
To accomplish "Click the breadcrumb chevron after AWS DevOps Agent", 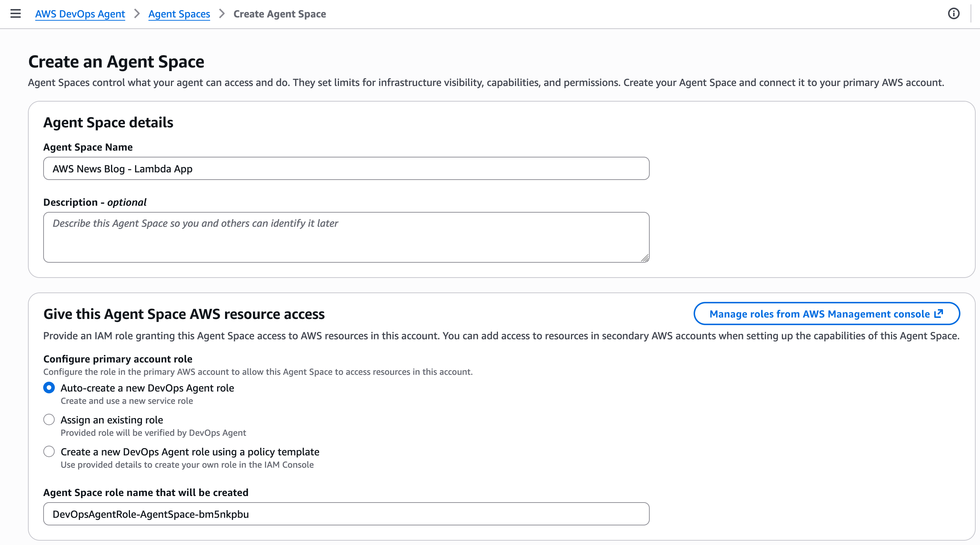I will point(137,14).
